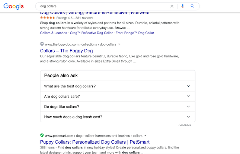Viewport: 240px width, 154px height.
Task: Click the orange star rating icons
Action: coord(48,18)
